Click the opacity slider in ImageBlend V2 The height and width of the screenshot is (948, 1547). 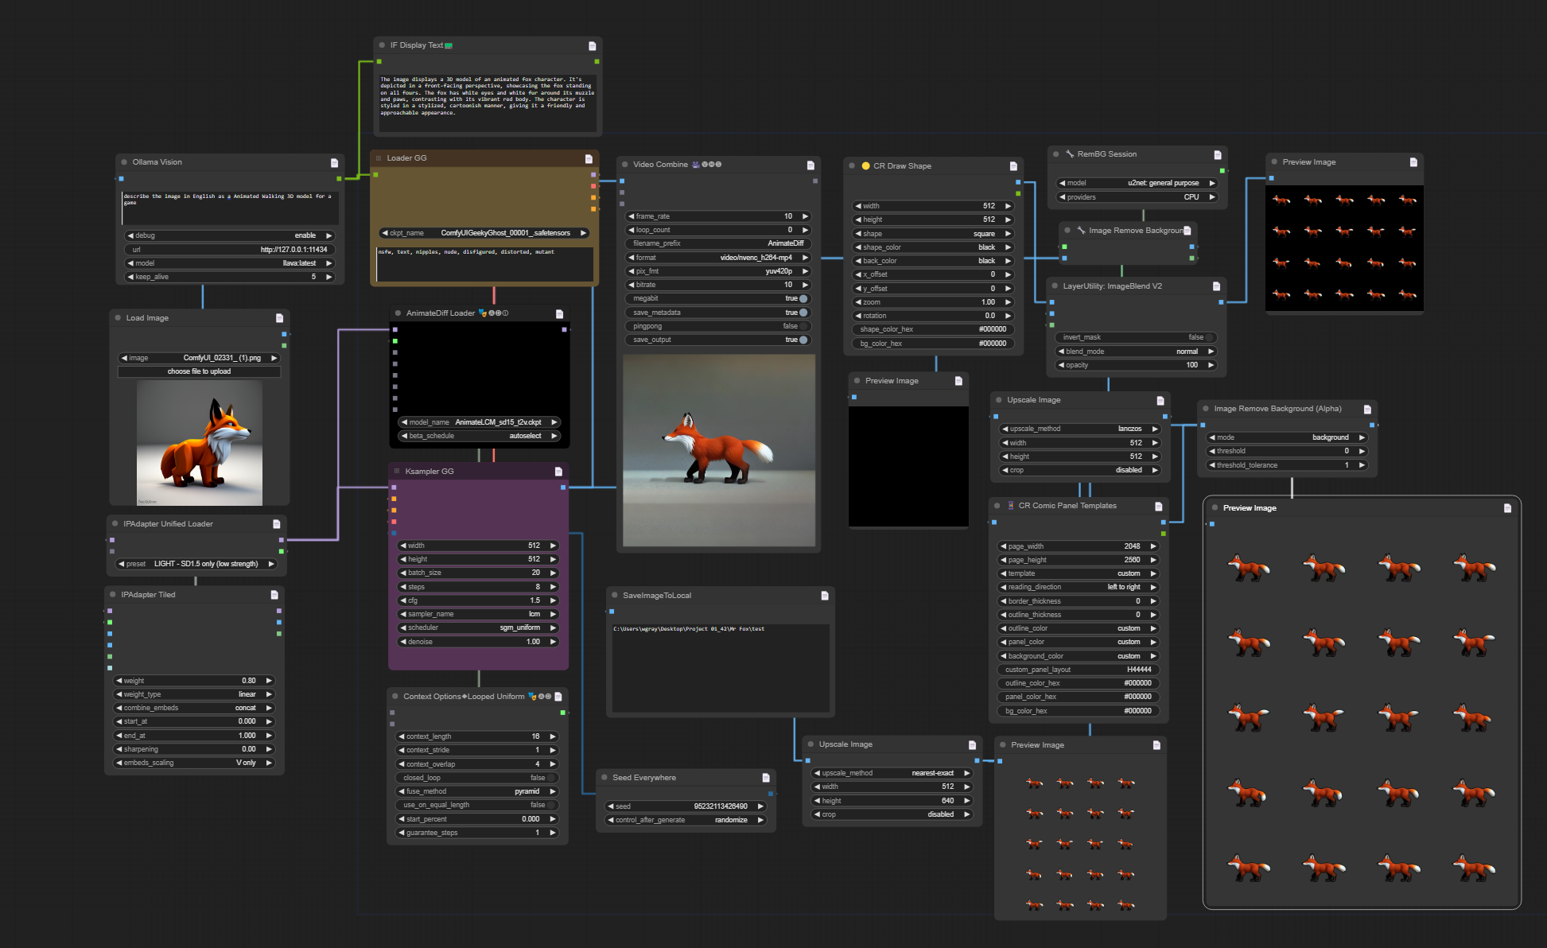(x=1135, y=365)
